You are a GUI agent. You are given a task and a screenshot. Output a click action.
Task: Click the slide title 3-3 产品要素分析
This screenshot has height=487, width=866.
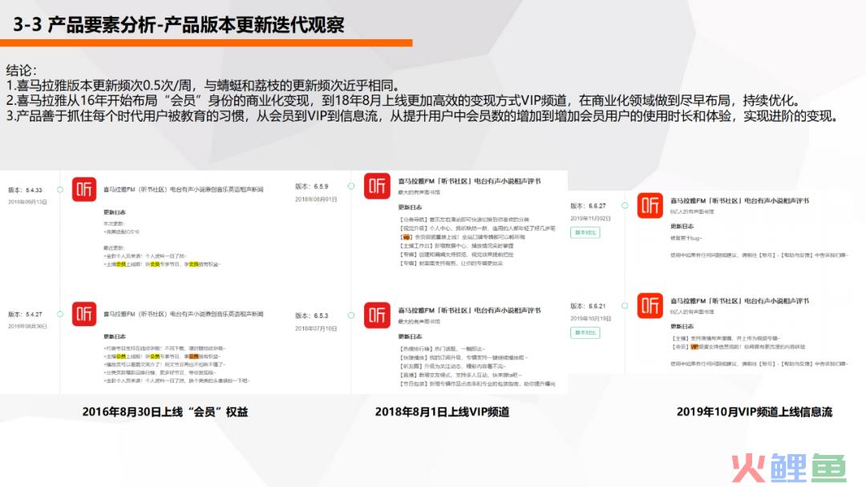[x=179, y=25]
